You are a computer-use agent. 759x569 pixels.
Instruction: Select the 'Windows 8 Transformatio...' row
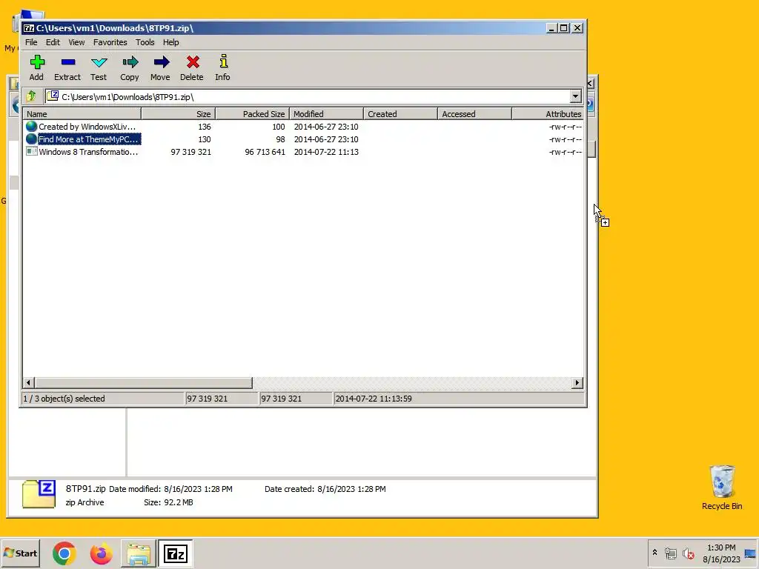pos(303,152)
